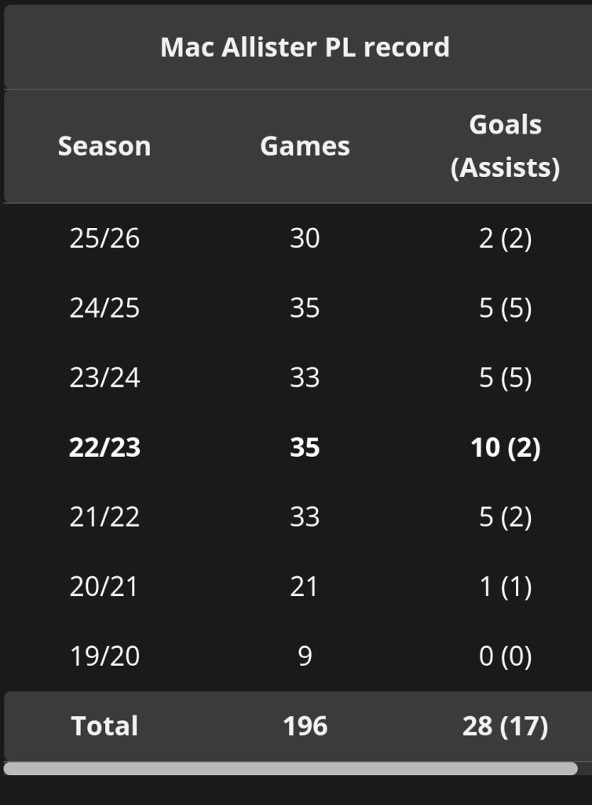This screenshot has width=592, height=805.
Task: Select the bold 22/23 season cell
Action: coord(104,447)
